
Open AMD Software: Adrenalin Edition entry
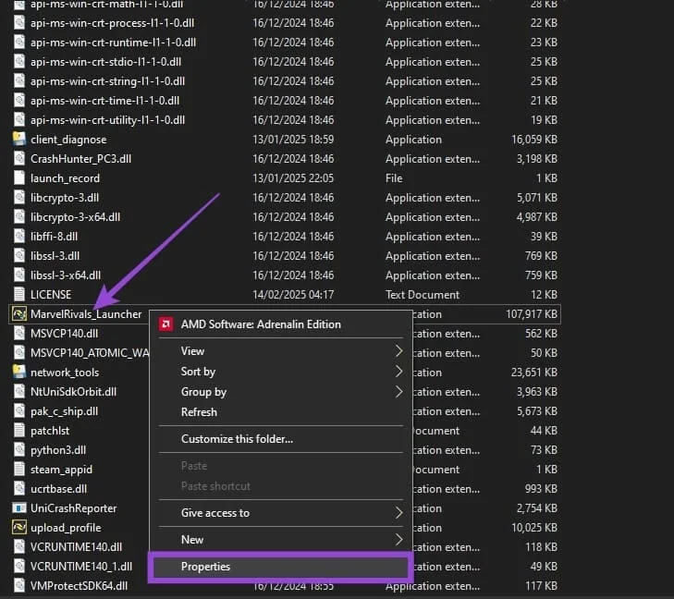click(x=261, y=324)
